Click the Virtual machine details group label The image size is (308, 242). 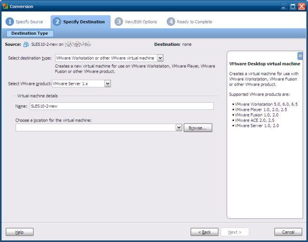click(x=38, y=96)
